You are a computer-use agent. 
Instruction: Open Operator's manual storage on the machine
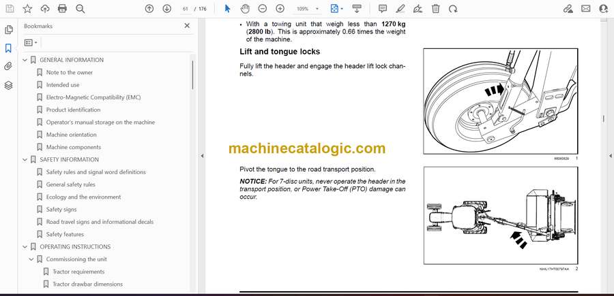tap(100, 122)
